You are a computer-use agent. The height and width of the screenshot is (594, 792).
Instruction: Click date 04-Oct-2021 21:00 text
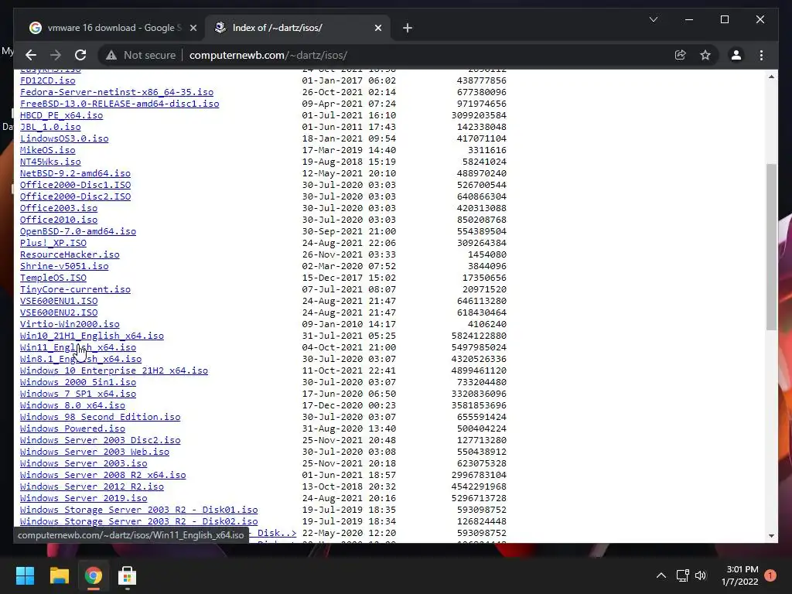click(349, 347)
